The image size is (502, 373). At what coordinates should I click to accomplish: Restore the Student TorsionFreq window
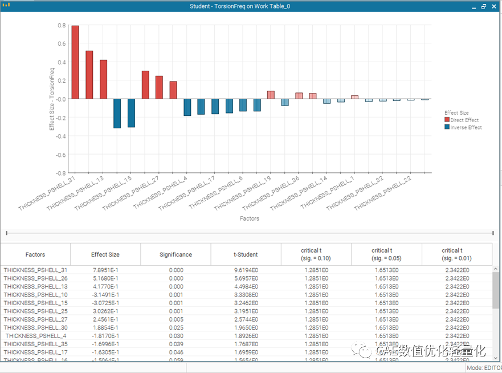[484, 6]
